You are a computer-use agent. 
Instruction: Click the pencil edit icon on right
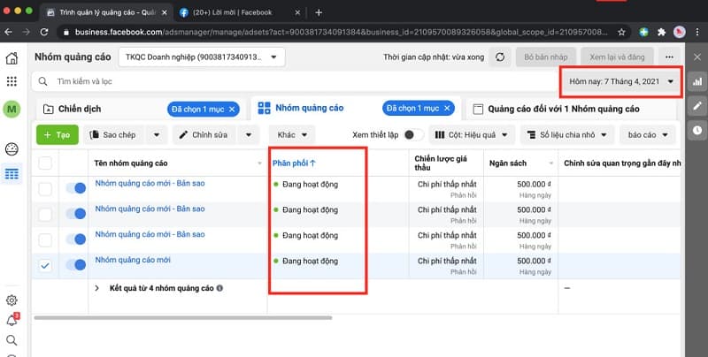point(697,105)
